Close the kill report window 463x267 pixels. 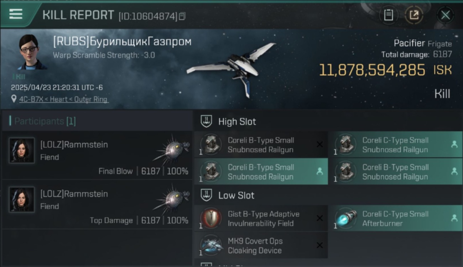[446, 15]
